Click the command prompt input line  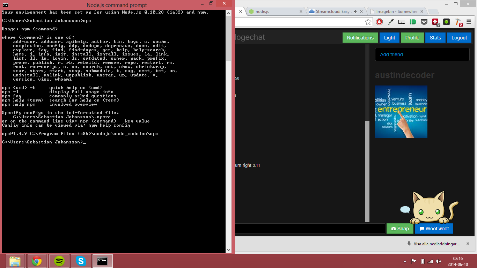pos(44,142)
